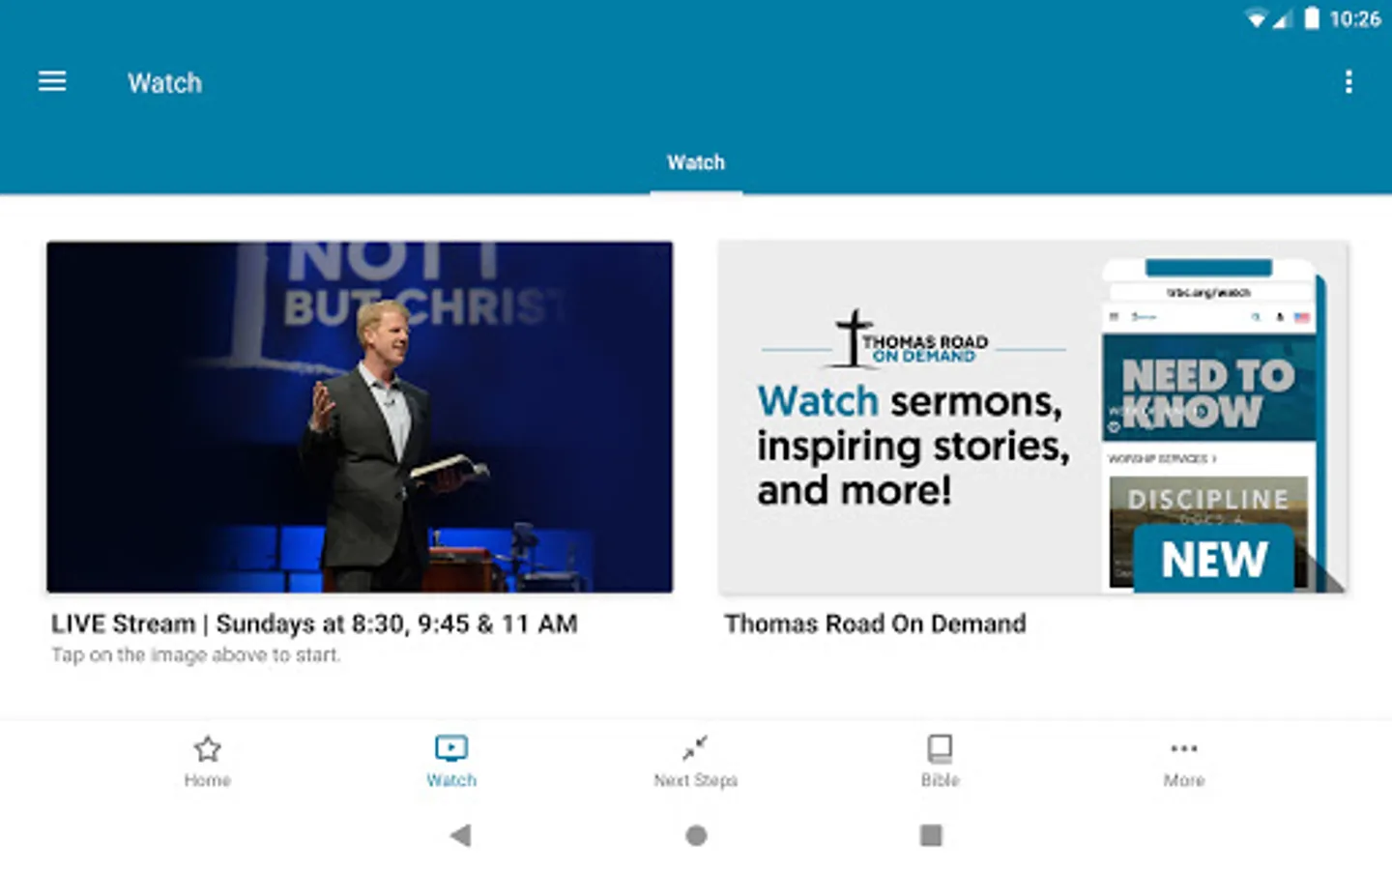The image size is (1392, 870).
Task: Tap the Android recent apps square button
Action: pyautogui.click(x=931, y=835)
